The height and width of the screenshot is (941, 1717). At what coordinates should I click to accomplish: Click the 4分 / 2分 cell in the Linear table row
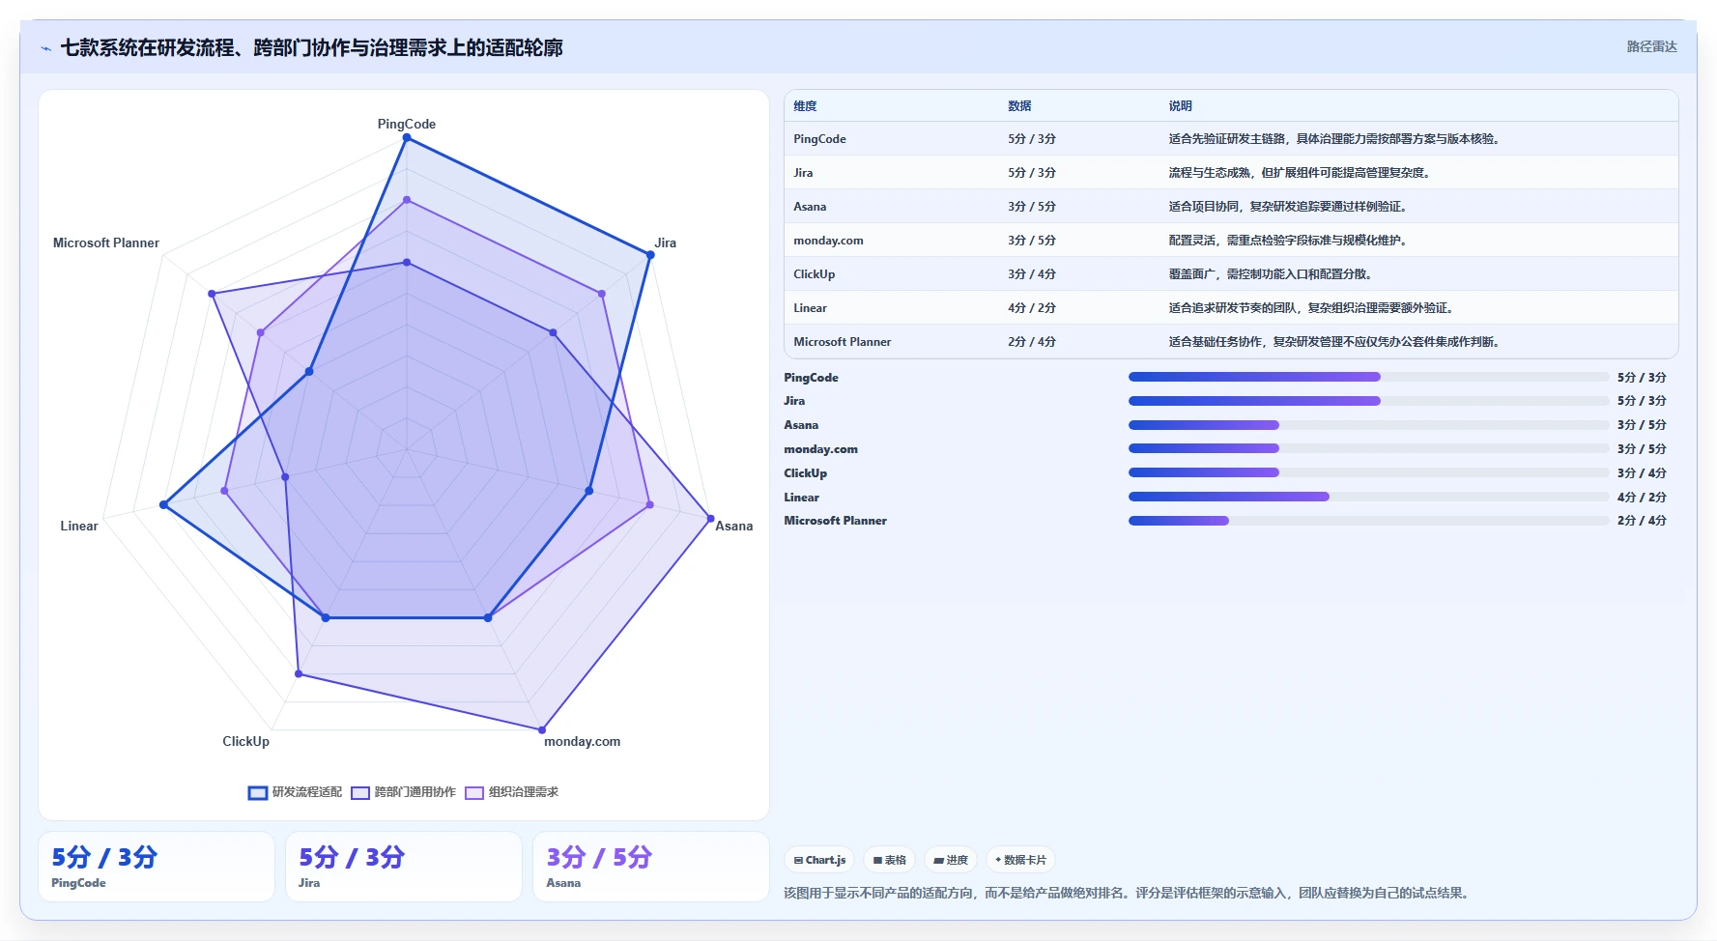pyautogui.click(x=1032, y=308)
